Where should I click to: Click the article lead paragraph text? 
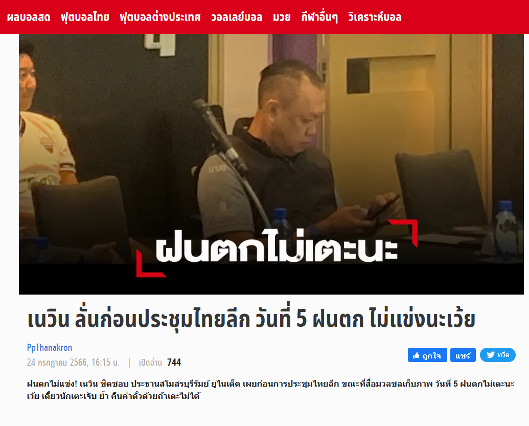pos(270,390)
